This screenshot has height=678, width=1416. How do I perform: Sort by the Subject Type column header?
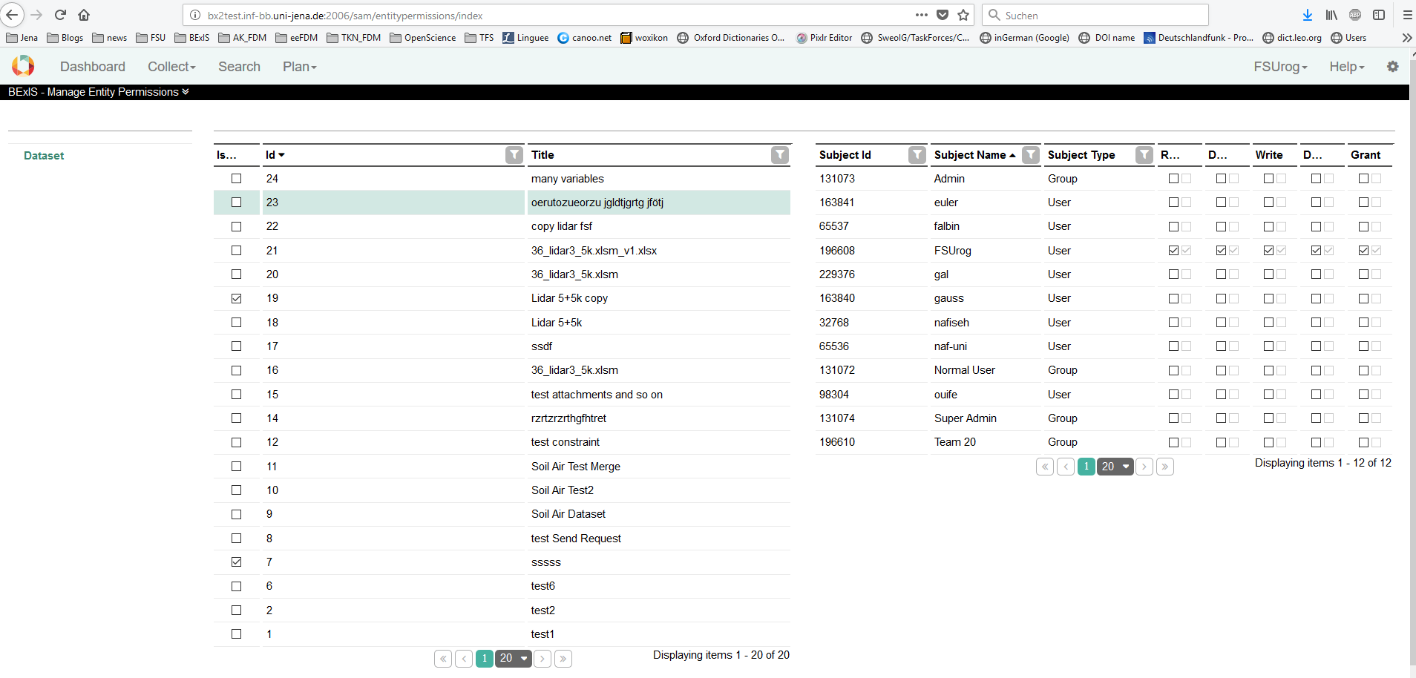(1081, 154)
